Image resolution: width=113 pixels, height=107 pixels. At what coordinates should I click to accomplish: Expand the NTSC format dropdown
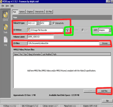[50, 23]
